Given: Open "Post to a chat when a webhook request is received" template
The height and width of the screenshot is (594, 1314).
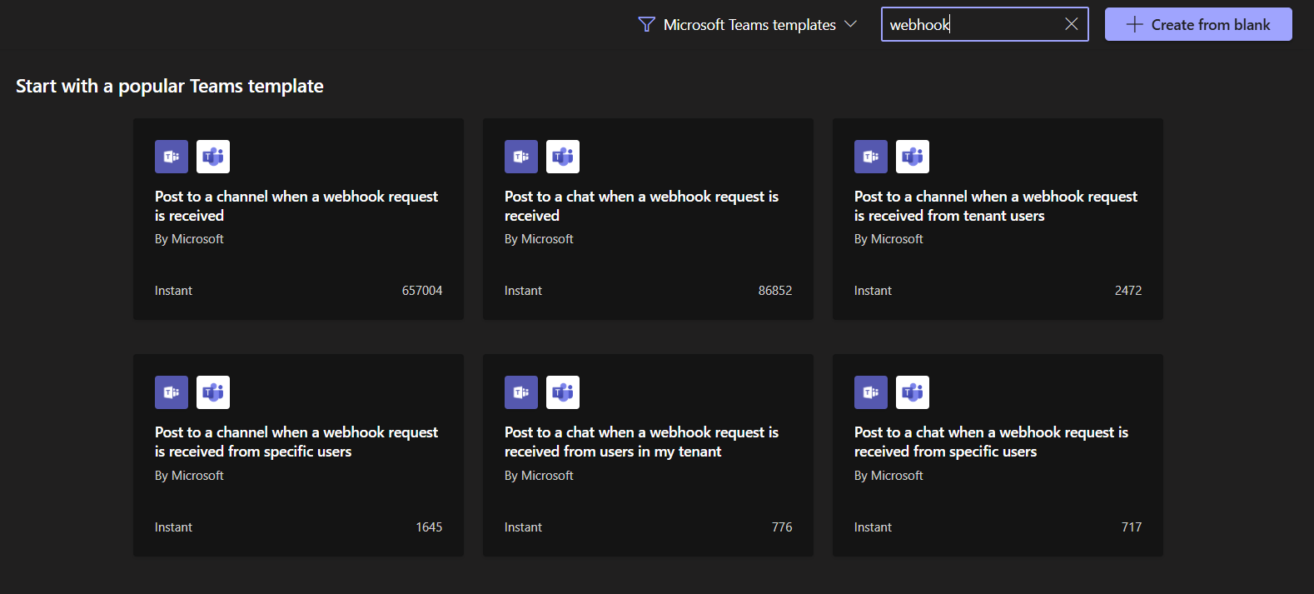Looking at the screenshot, I should pyautogui.click(x=641, y=206).
